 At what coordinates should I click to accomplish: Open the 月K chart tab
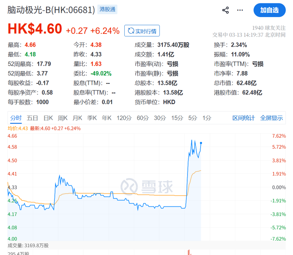coord(77,118)
